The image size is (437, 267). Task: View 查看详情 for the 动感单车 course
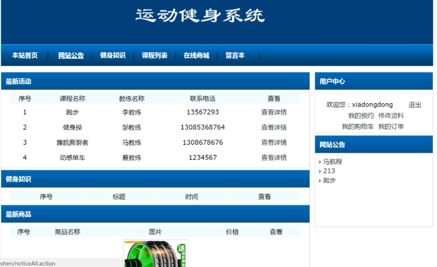click(274, 158)
